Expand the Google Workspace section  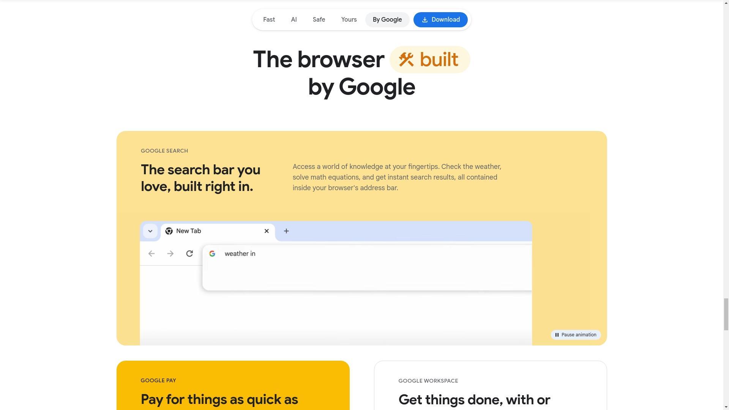(490, 385)
